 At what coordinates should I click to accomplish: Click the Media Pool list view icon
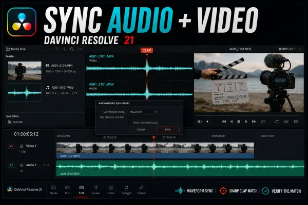click(57, 49)
